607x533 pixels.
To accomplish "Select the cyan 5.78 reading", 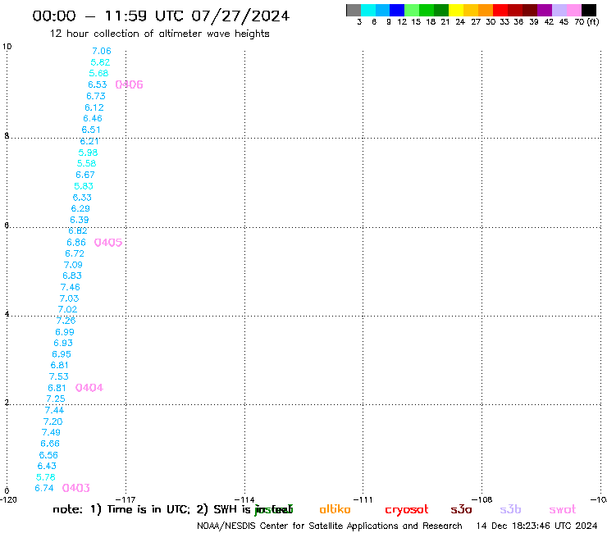I will (x=46, y=477).
